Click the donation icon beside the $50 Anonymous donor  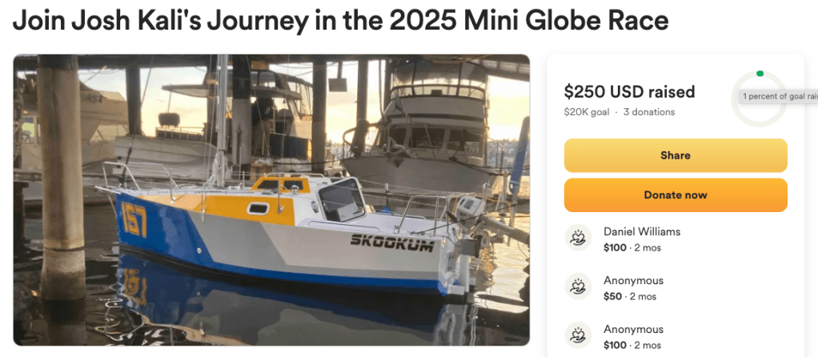tap(578, 288)
